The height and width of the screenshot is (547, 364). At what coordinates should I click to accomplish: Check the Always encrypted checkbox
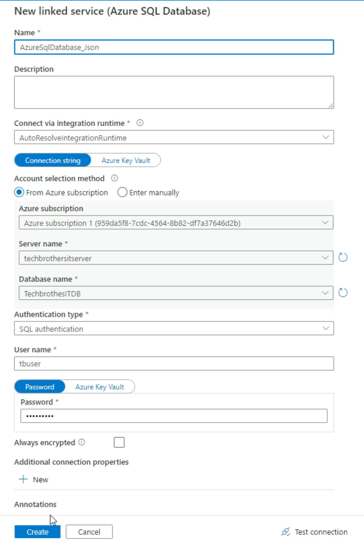coord(119,442)
